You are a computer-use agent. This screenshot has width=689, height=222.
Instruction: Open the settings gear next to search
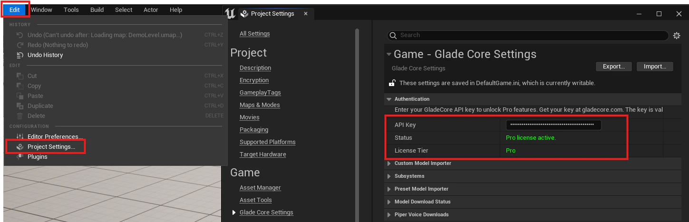point(677,36)
